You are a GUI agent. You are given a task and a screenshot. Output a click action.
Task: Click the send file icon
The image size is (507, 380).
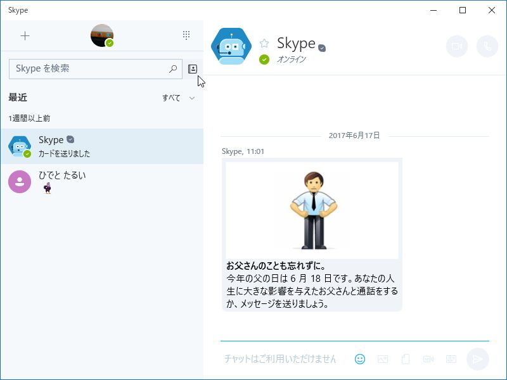click(406, 358)
